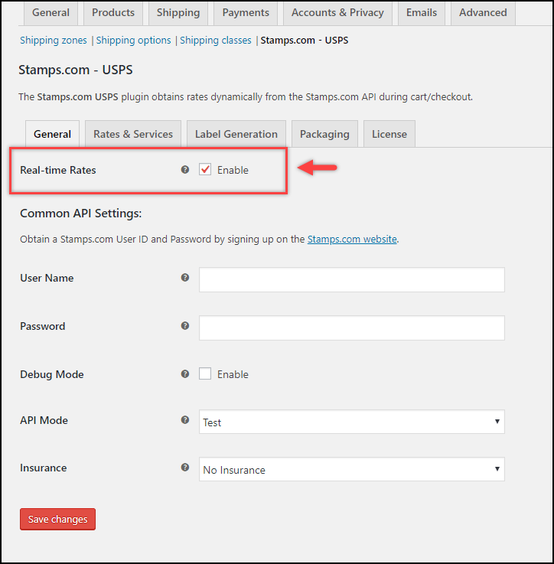554x564 pixels.
Task: Switch to the Emails tab
Action: coord(422,13)
